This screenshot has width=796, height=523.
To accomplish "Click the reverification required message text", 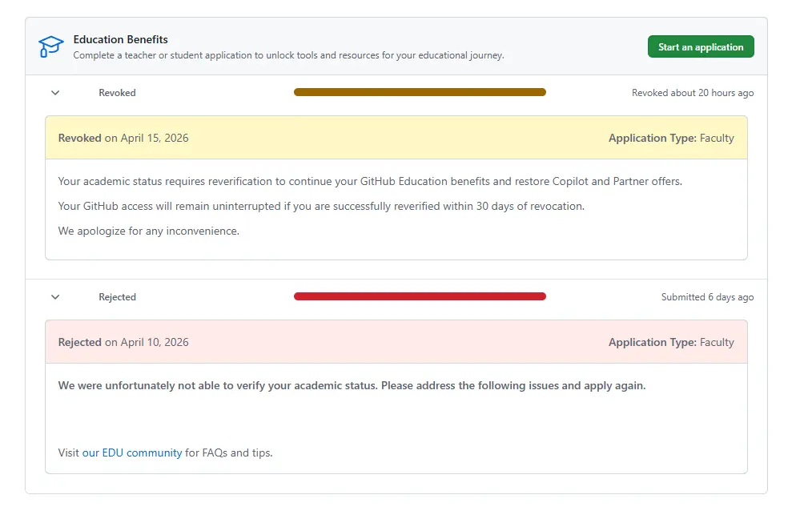I will pos(370,181).
